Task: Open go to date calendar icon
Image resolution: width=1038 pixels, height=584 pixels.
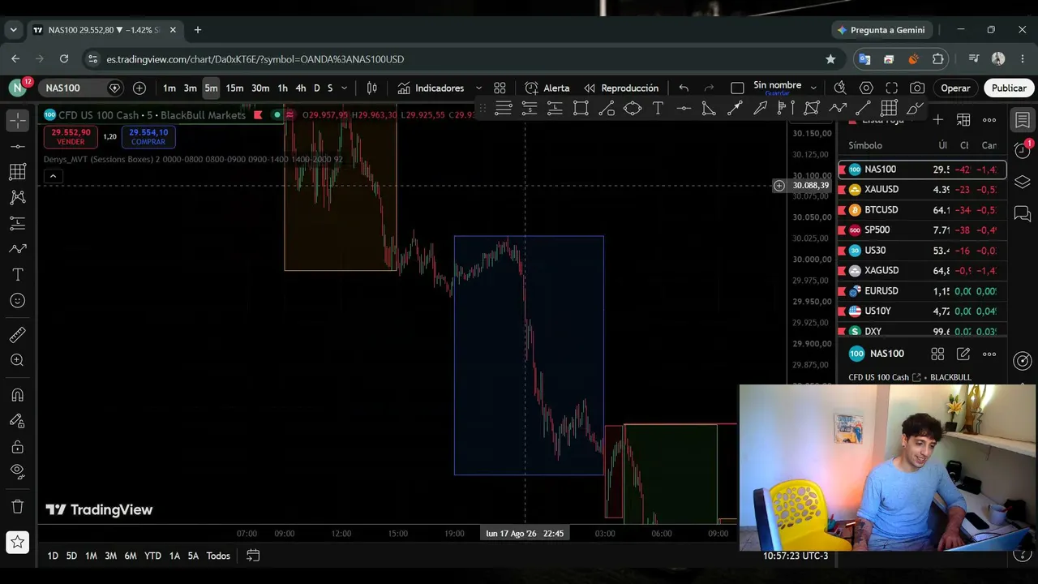Action: [x=253, y=556]
